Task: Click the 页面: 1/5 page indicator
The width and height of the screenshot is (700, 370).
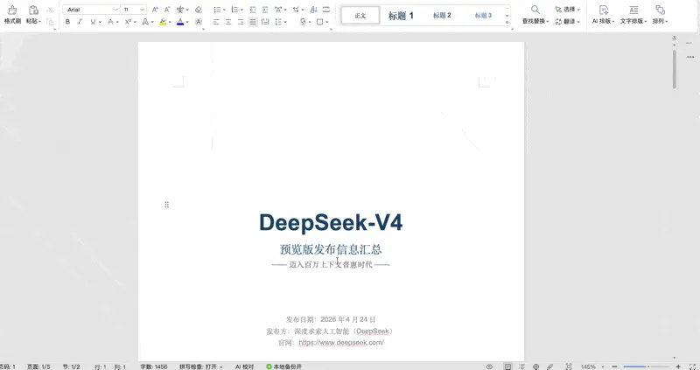Action: 38,367
